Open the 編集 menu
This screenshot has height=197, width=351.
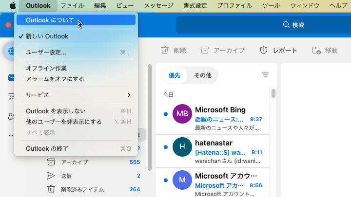tap(100, 5)
